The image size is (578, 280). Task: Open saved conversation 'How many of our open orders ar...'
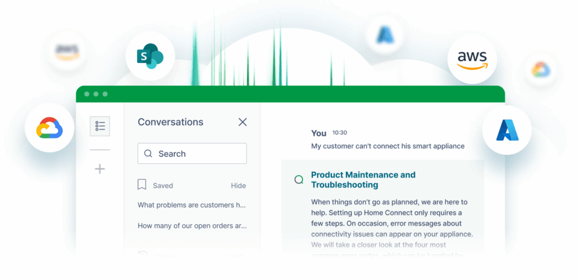[192, 225]
